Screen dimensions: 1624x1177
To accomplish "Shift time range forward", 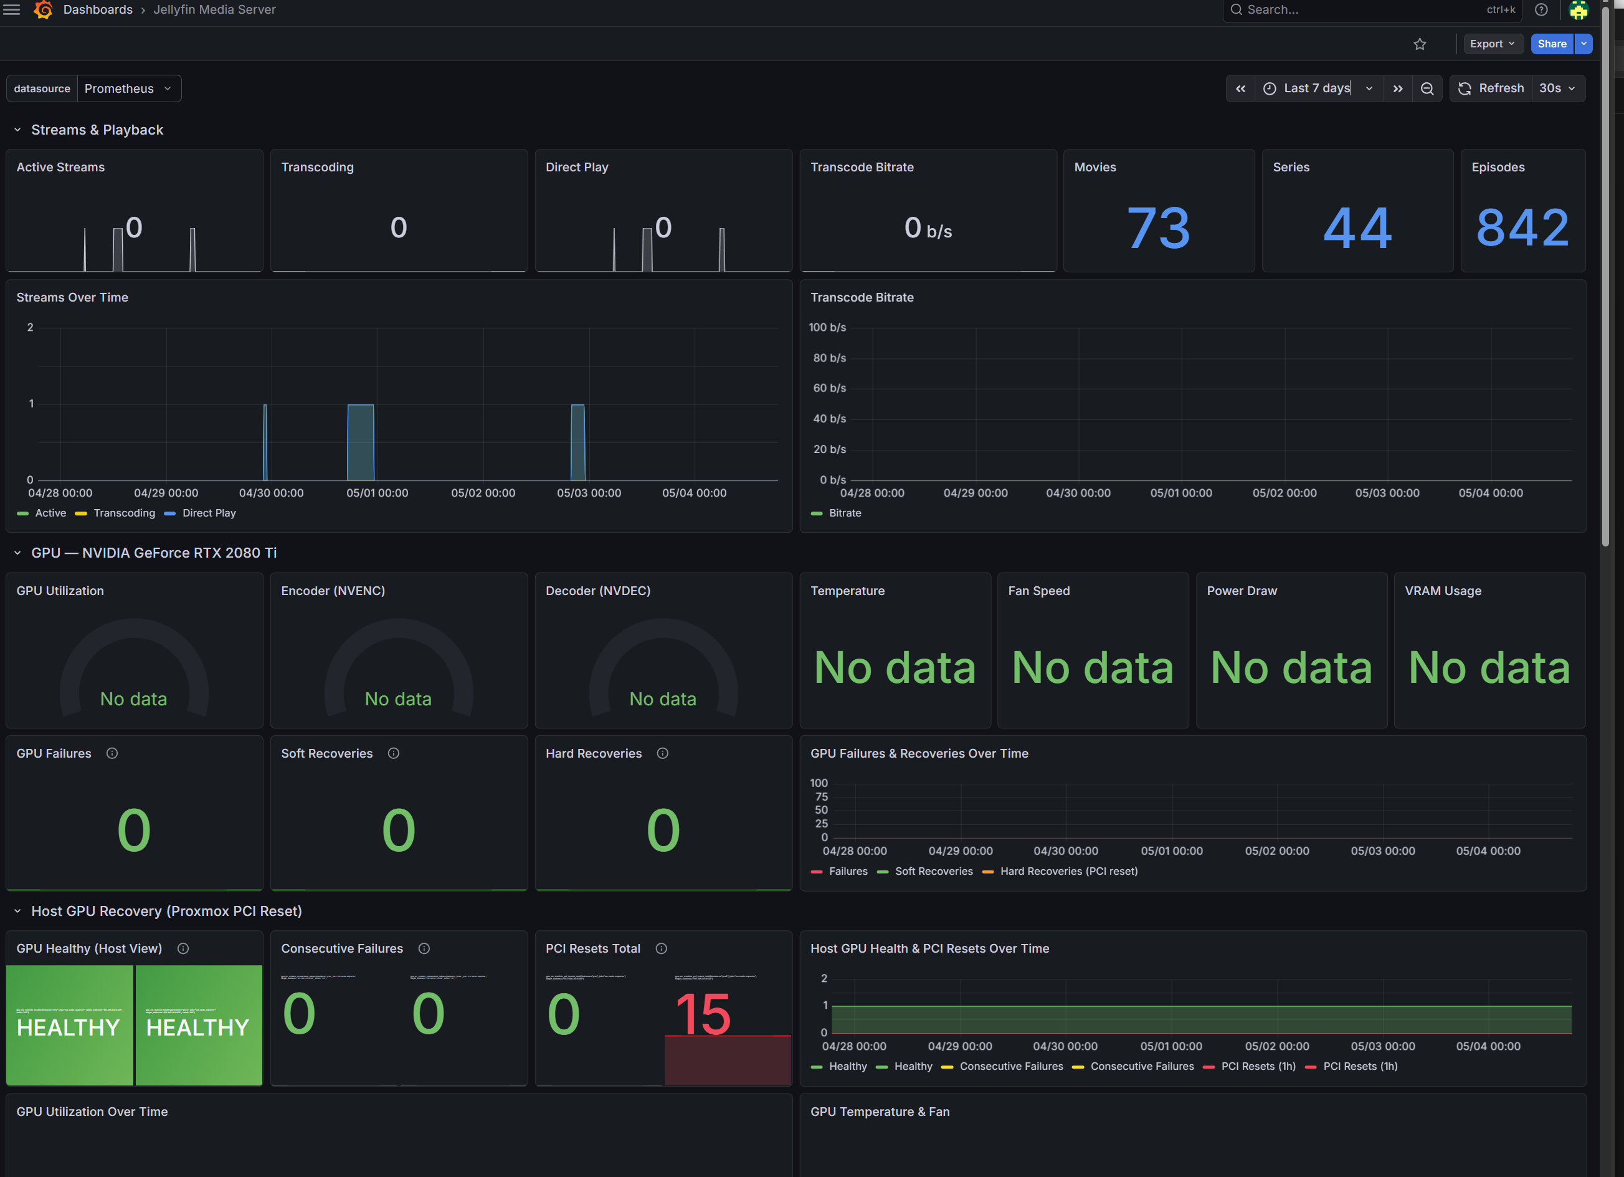I will click(x=1398, y=88).
